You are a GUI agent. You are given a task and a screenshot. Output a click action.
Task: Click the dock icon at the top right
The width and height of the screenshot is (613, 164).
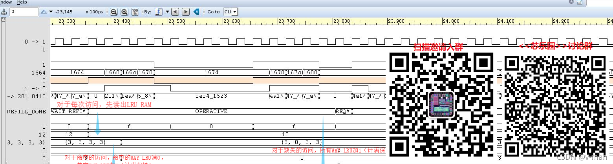580,2
